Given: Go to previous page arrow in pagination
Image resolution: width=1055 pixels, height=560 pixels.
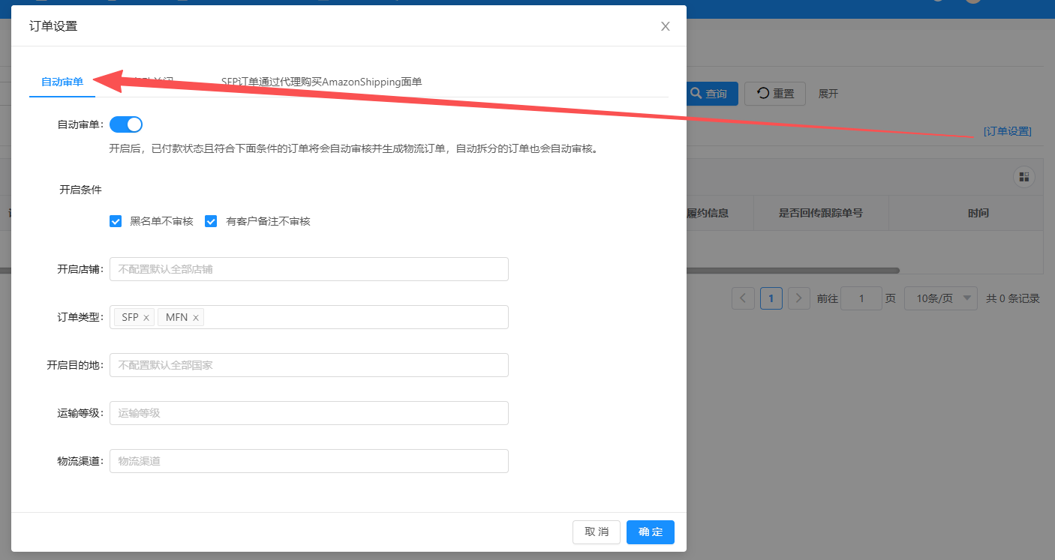Looking at the screenshot, I should (x=743, y=298).
